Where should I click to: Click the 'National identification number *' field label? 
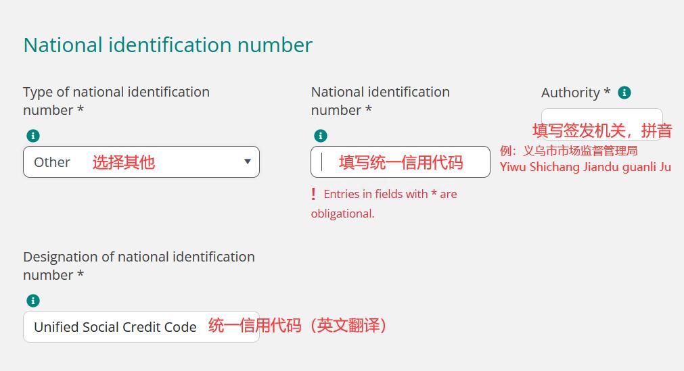point(380,101)
